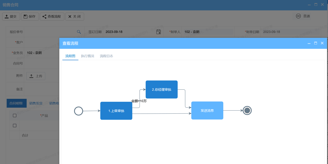Click the floppy disk save icon beside 保存
The height and width of the screenshot is (164, 328).
(25, 16)
